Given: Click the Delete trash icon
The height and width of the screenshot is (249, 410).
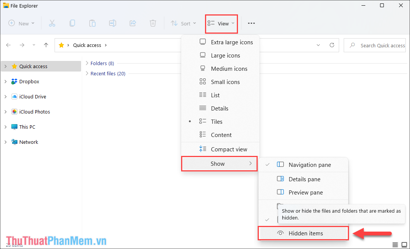Looking at the screenshot, I should point(153,23).
